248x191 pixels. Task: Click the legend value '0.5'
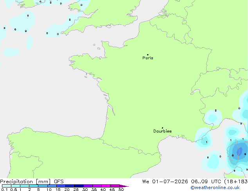pos(14,189)
